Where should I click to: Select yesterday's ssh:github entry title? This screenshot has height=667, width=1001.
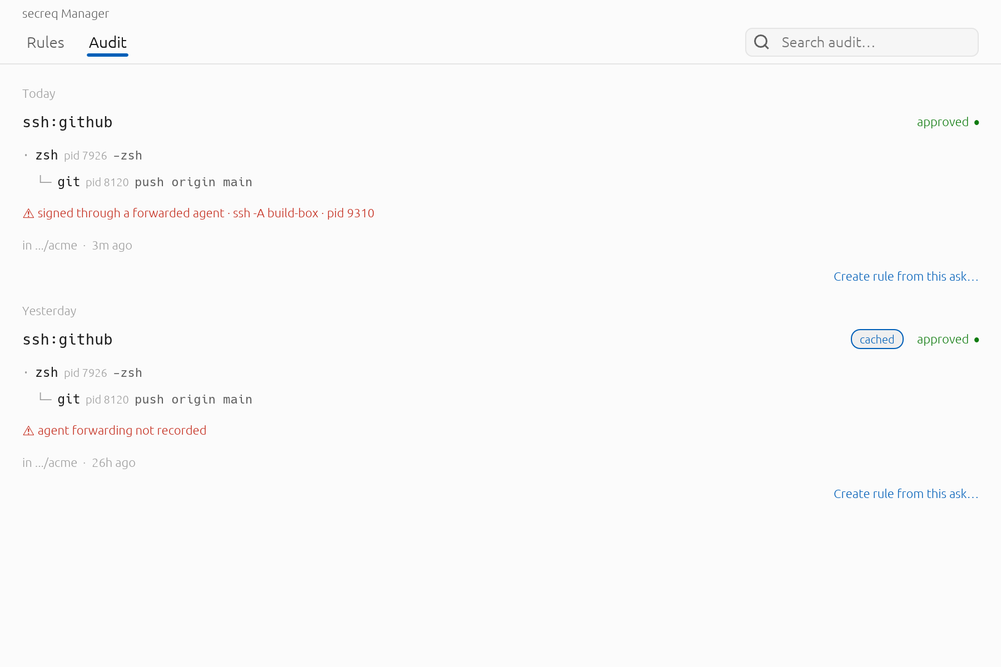pos(67,340)
